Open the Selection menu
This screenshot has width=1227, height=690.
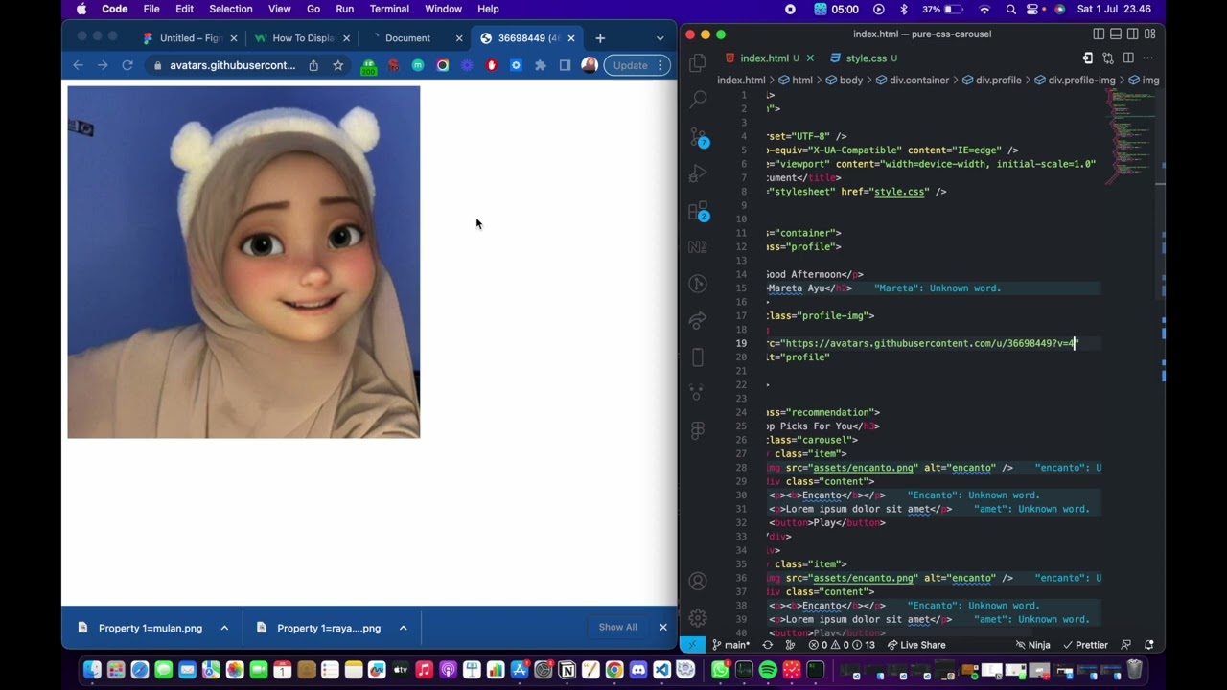[x=231, y=9]
